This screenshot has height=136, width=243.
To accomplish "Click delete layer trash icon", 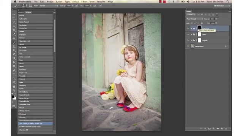I will click(x=226, y=128).
